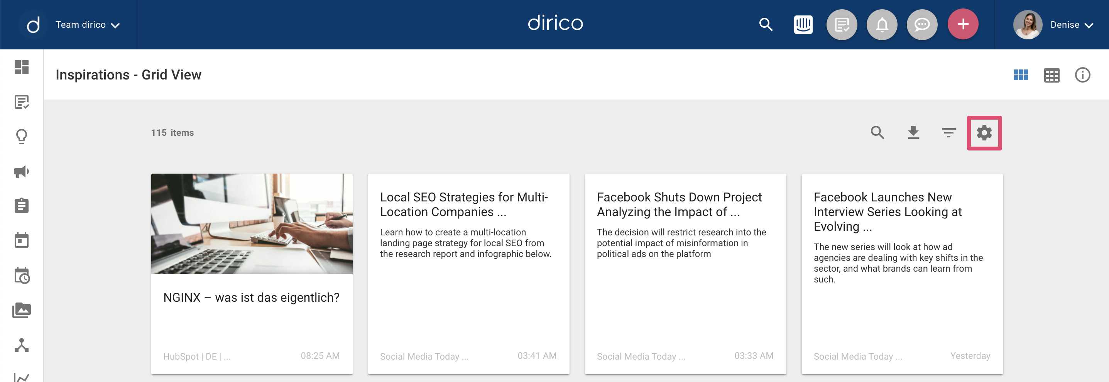The height and width of the screenshot is (382, 1109).
Task: Click Social Media Today label on Facebook Launches card
Action: click(x=857, y=356)
